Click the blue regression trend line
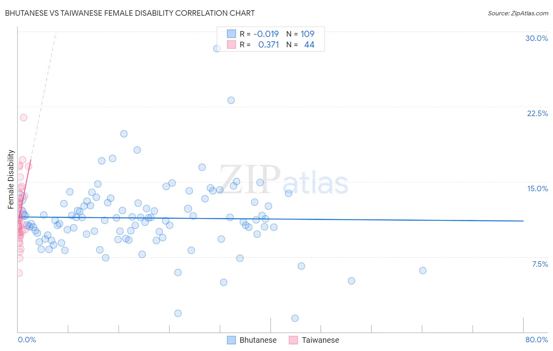Viewport: 553px width, 351px height. point(271,219)
